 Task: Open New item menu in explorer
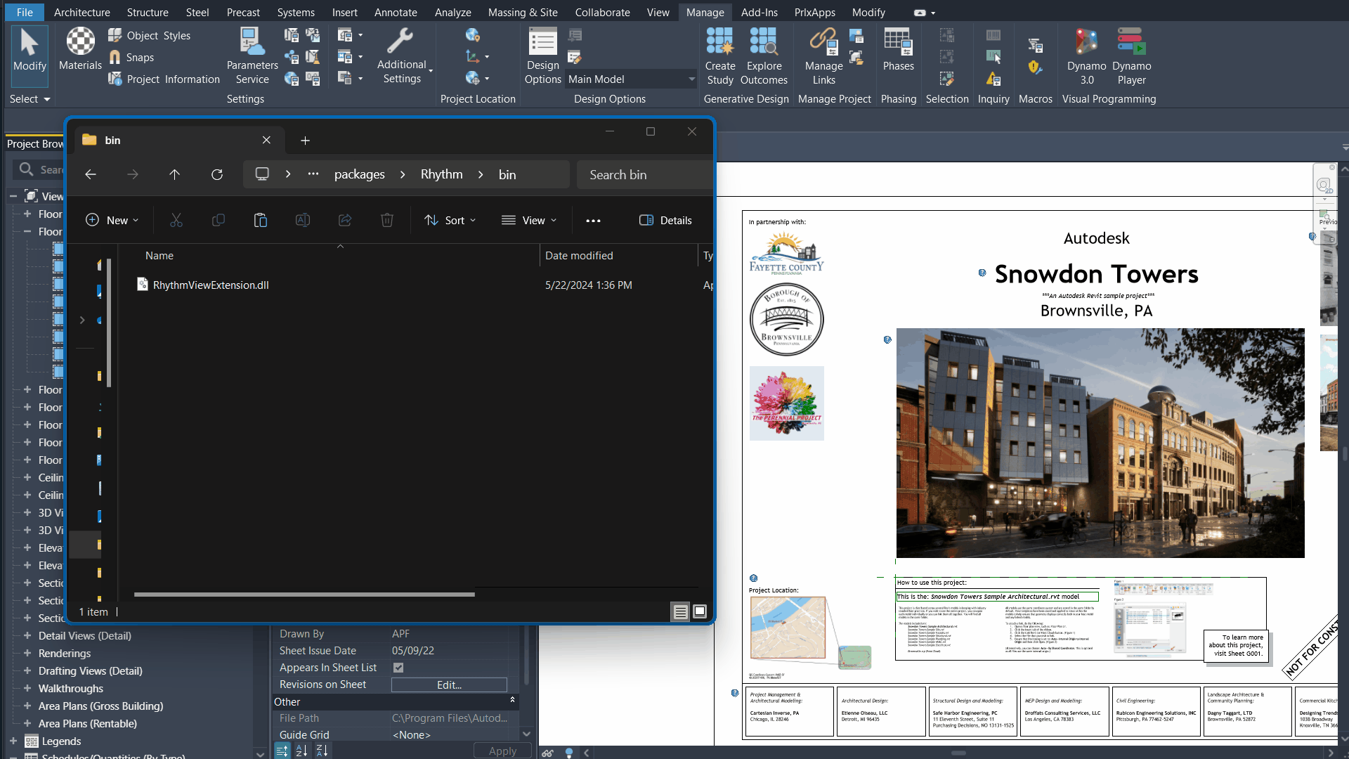click(x=112, y=220)
